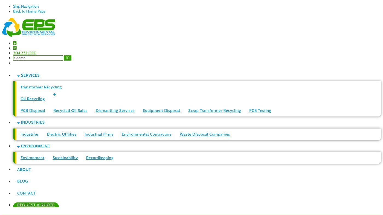The width and height of the screenshot is (383, 215).
Task: Click the EPS Environmental Protection Services logo
Action: tap(29, 27)
